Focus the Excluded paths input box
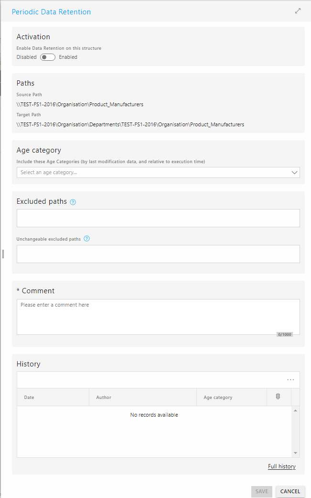Viewport: 311px width, 498px height. (158, 218)
